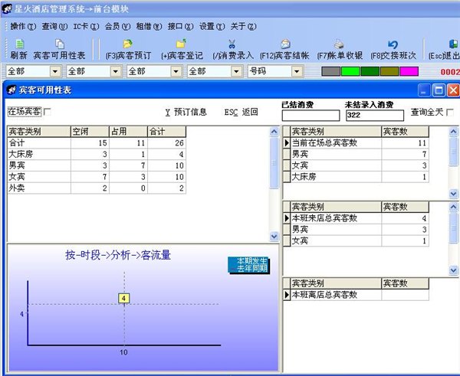The image size is (460, 376).
Task: Click the 在场宾客 label button
Action: click(x=25, y=112)
